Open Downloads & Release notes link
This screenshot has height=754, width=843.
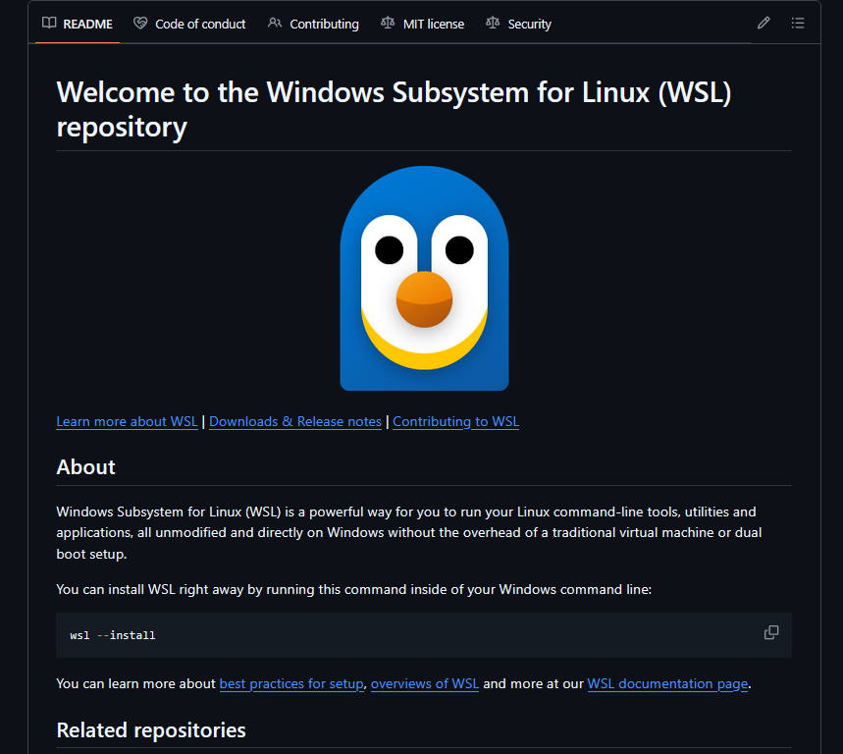[x=295, y=421]
